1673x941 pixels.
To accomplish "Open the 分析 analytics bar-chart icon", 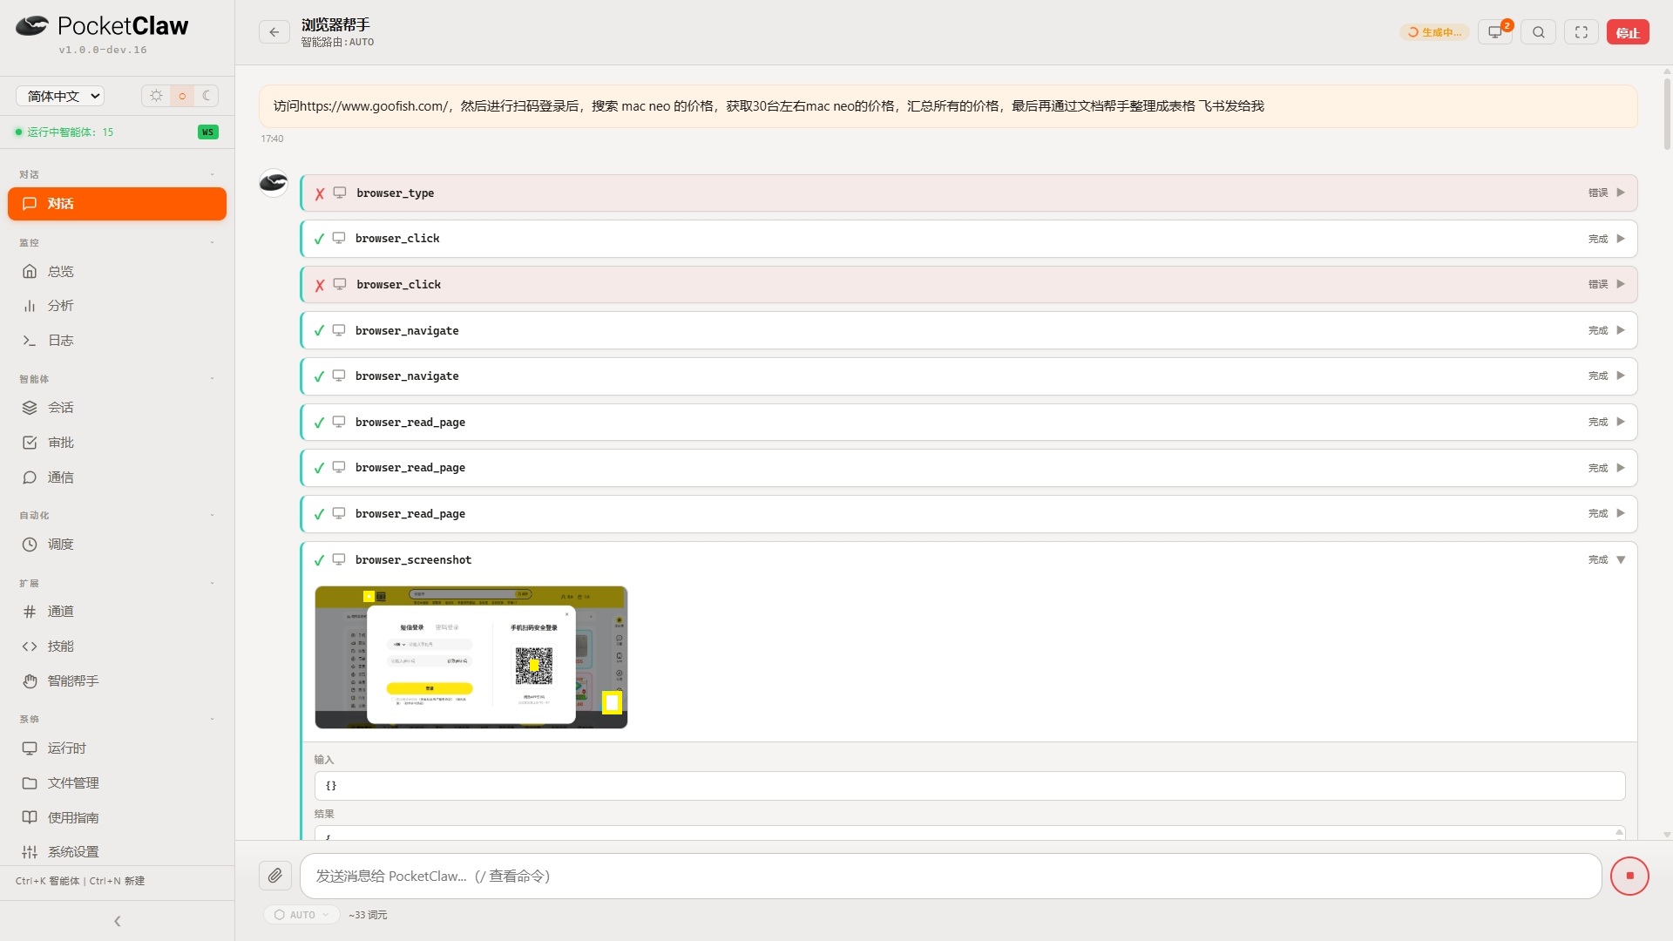I will (x=30, y=306).
